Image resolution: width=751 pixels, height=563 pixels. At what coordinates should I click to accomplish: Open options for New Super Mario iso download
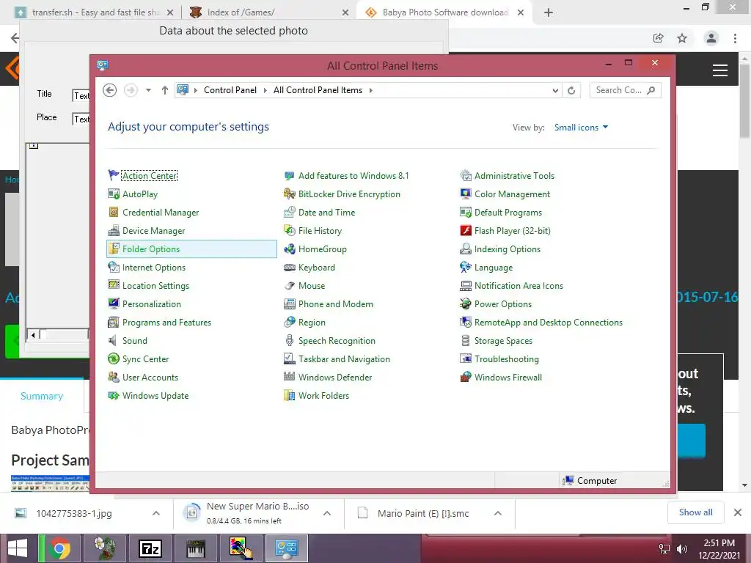327,513
